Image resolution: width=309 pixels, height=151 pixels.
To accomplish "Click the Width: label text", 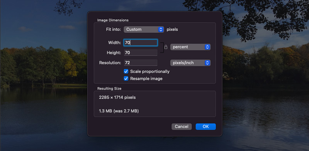I will point(114,43).
